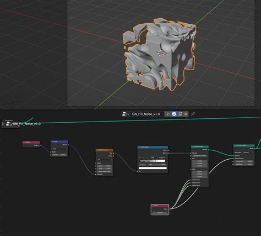The image size is (261, 236).
Task: Click Color Ramp Fac input socket
Action: point(138,171)
